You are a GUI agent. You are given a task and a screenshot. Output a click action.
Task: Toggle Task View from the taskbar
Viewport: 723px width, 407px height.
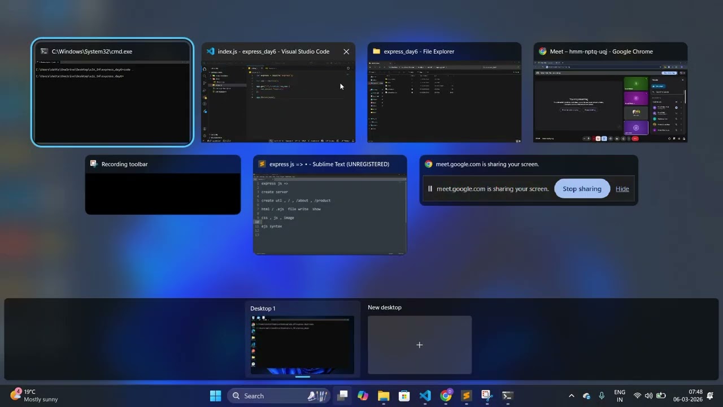pyautogui.click(x=342, y=396)
